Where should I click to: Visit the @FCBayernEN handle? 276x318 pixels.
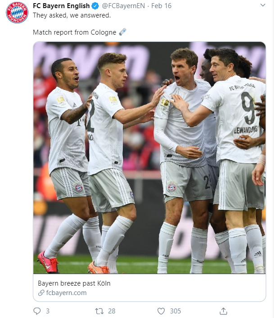pos(123,6)
